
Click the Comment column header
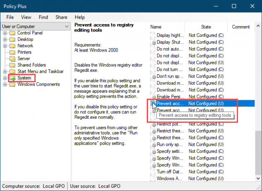point(241,27)
